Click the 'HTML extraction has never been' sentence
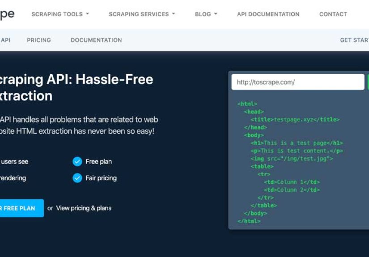369x257 pixels. tap(77, 131)
